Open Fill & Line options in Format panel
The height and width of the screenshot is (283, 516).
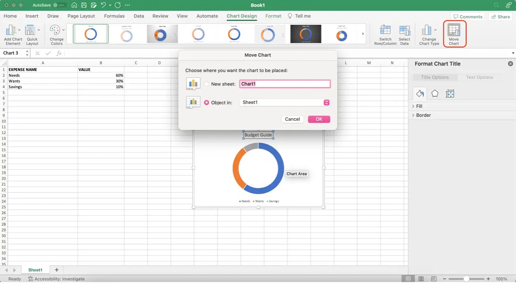point(420,93)
